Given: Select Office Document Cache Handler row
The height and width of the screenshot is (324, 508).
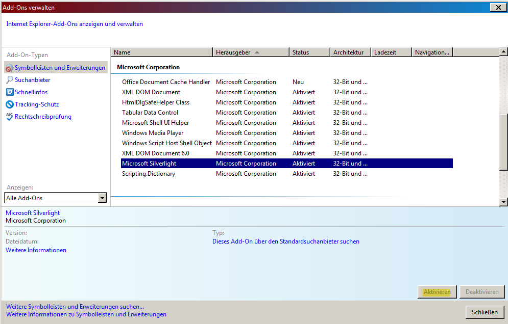Looking at the screenshot, I should point(287,82).
